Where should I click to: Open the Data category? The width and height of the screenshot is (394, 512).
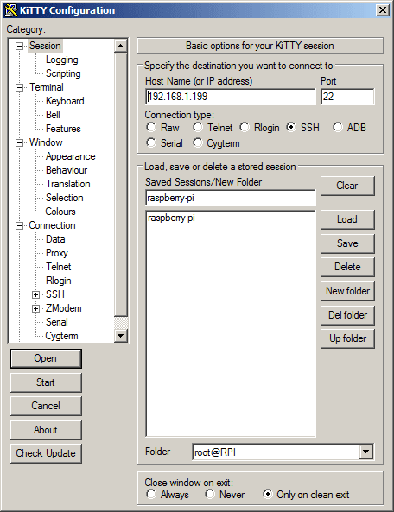coord(55,239)
